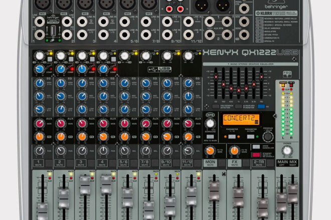Move the 1k graphic EQ slider

[239, 90]
